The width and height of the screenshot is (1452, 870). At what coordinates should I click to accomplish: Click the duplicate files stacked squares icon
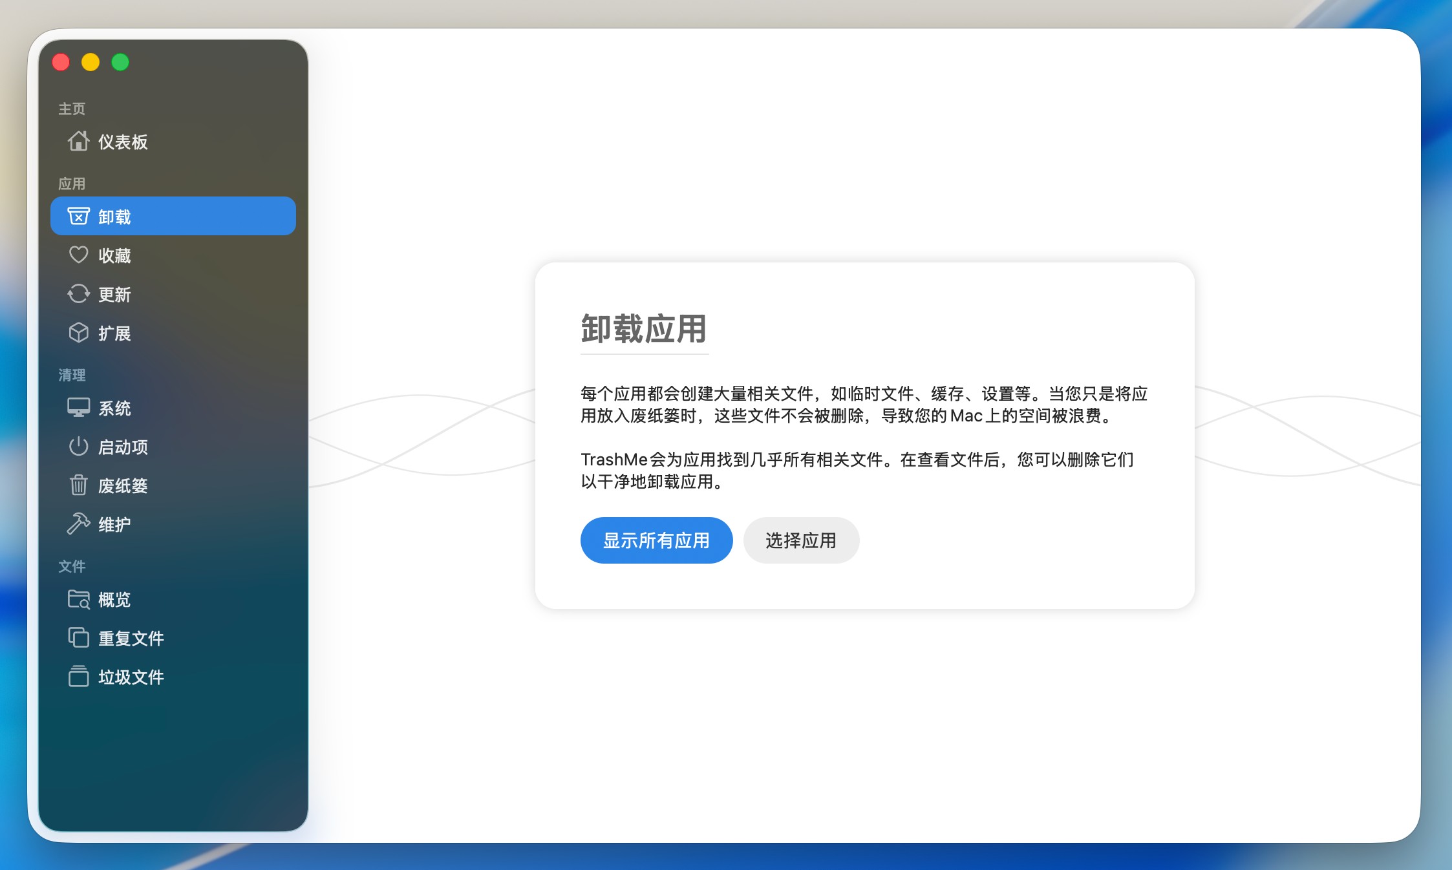coord(78,637)
